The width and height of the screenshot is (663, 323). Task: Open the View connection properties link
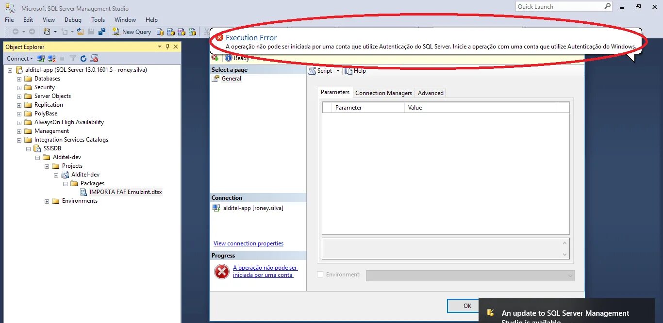coord(249,243)
